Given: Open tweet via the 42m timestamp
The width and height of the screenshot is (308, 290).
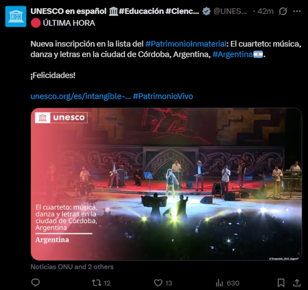Looking at the screenshot, I should tap(265, 11).
